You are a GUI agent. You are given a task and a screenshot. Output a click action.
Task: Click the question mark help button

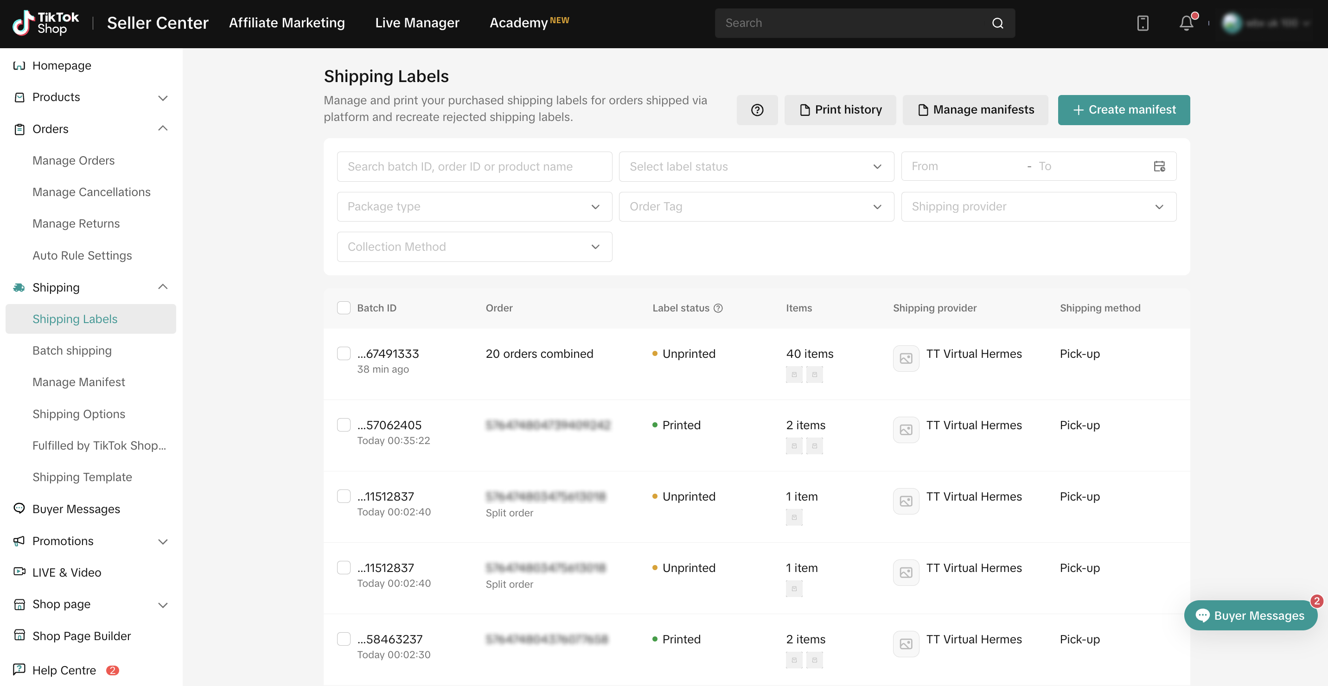coord(757,110)
